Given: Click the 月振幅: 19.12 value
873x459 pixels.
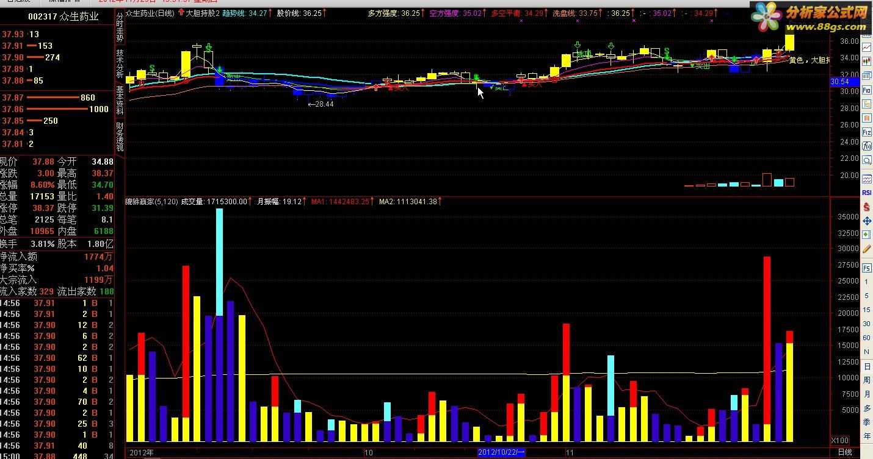Looking at the screenshot, I should 279,201.
